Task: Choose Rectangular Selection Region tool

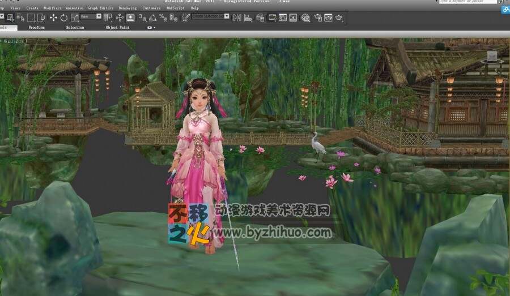Action: tap(31, 18)
